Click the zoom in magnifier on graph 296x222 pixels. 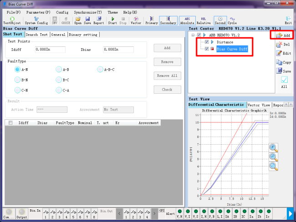point(273,147)
